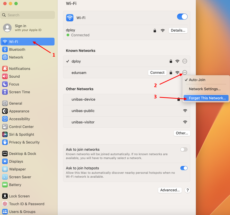Open Screen Time hourglass icon
The height and width of the screenshot is (215, 230).
click(5, 92)
